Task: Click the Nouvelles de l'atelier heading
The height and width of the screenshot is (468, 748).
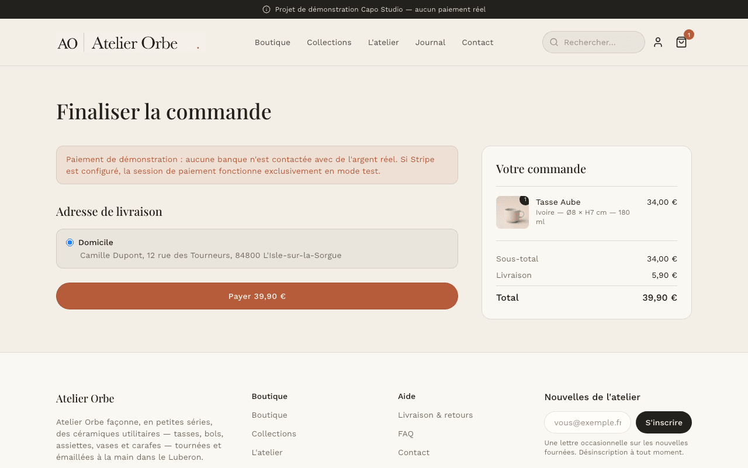Action: coord(593,397)
